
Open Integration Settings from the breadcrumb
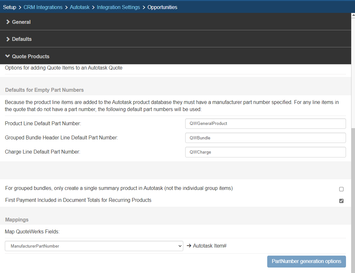click(118, 7)
